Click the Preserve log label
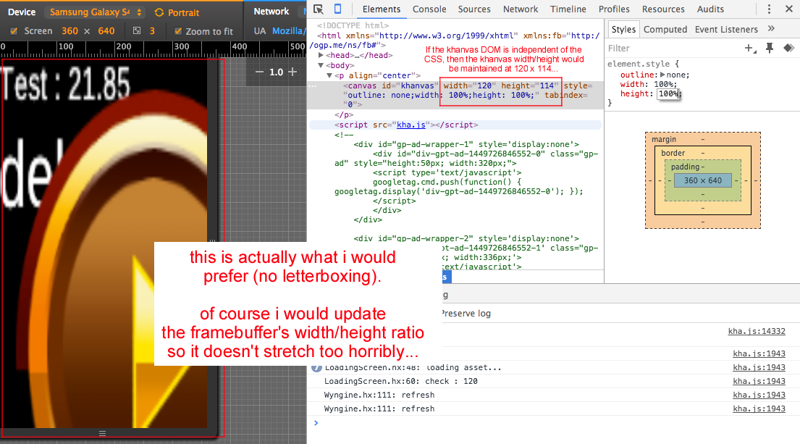The width and height of the screenshot is (800, 444). coord(466,314)
